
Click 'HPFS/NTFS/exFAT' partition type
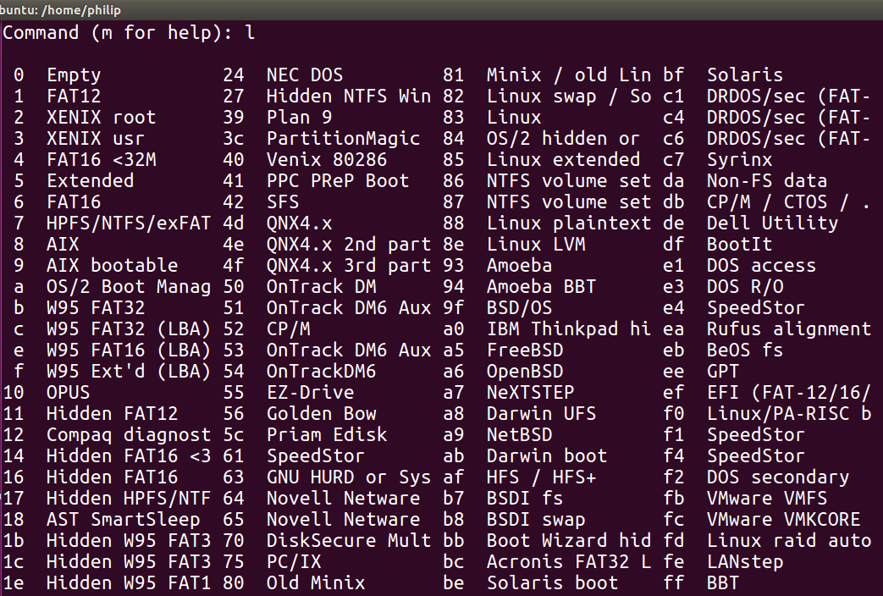129,223
